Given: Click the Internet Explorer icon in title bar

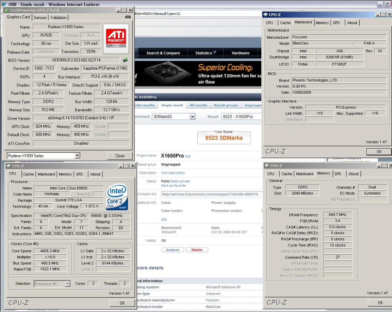Looking at the screenshot, I should click(4, 4).
